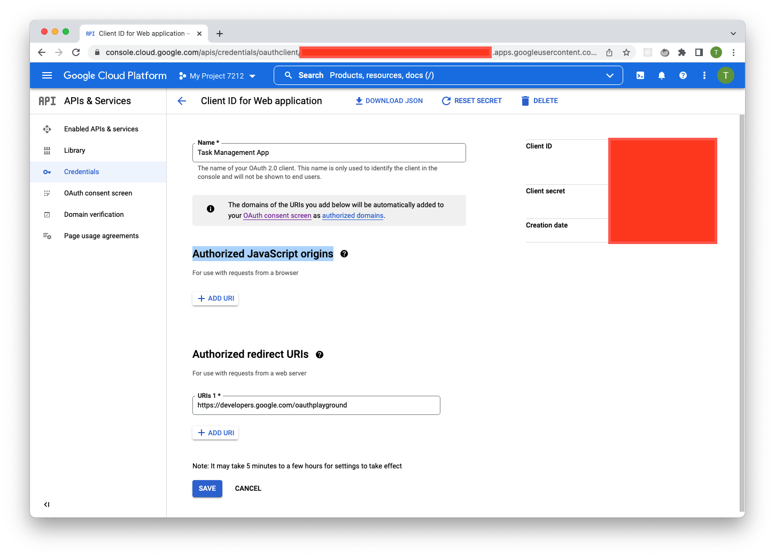Image resolution: width=775 pixels, height=557 pixels.
Task: Open the My Project 7212 project selector
Action: click(x=218, y=76)
